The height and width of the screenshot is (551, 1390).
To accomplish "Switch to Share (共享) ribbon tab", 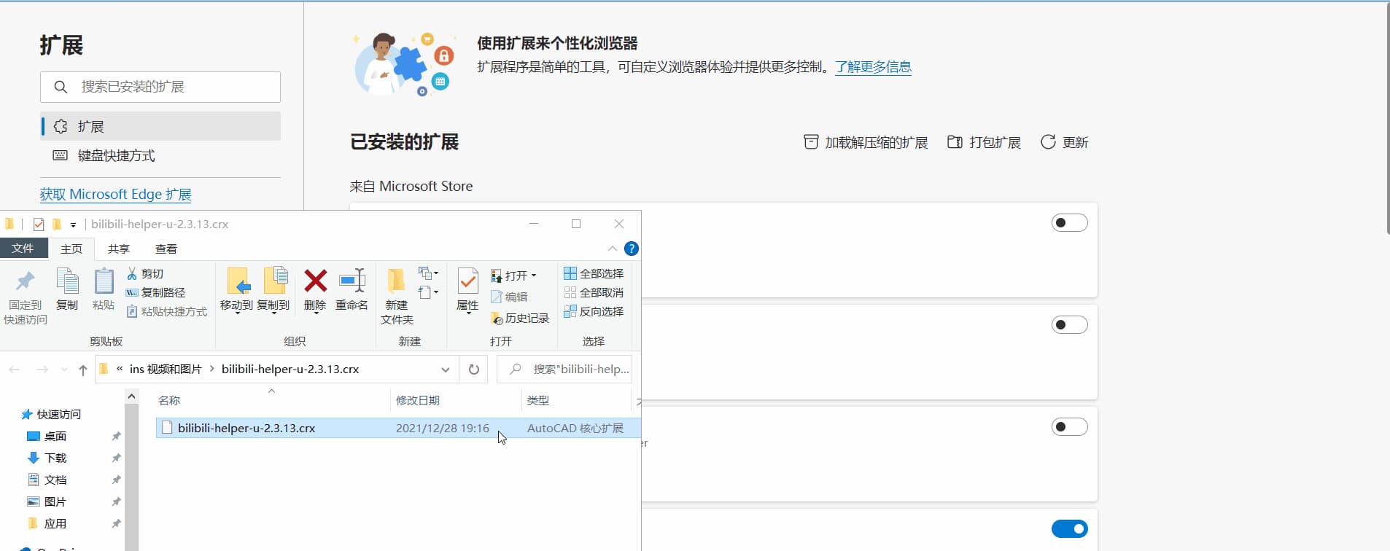I will click(119, 249).
